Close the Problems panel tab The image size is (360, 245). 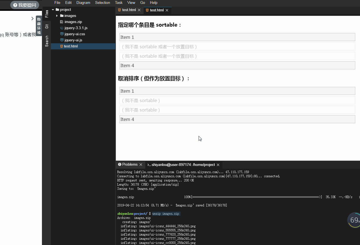[141, 165]
